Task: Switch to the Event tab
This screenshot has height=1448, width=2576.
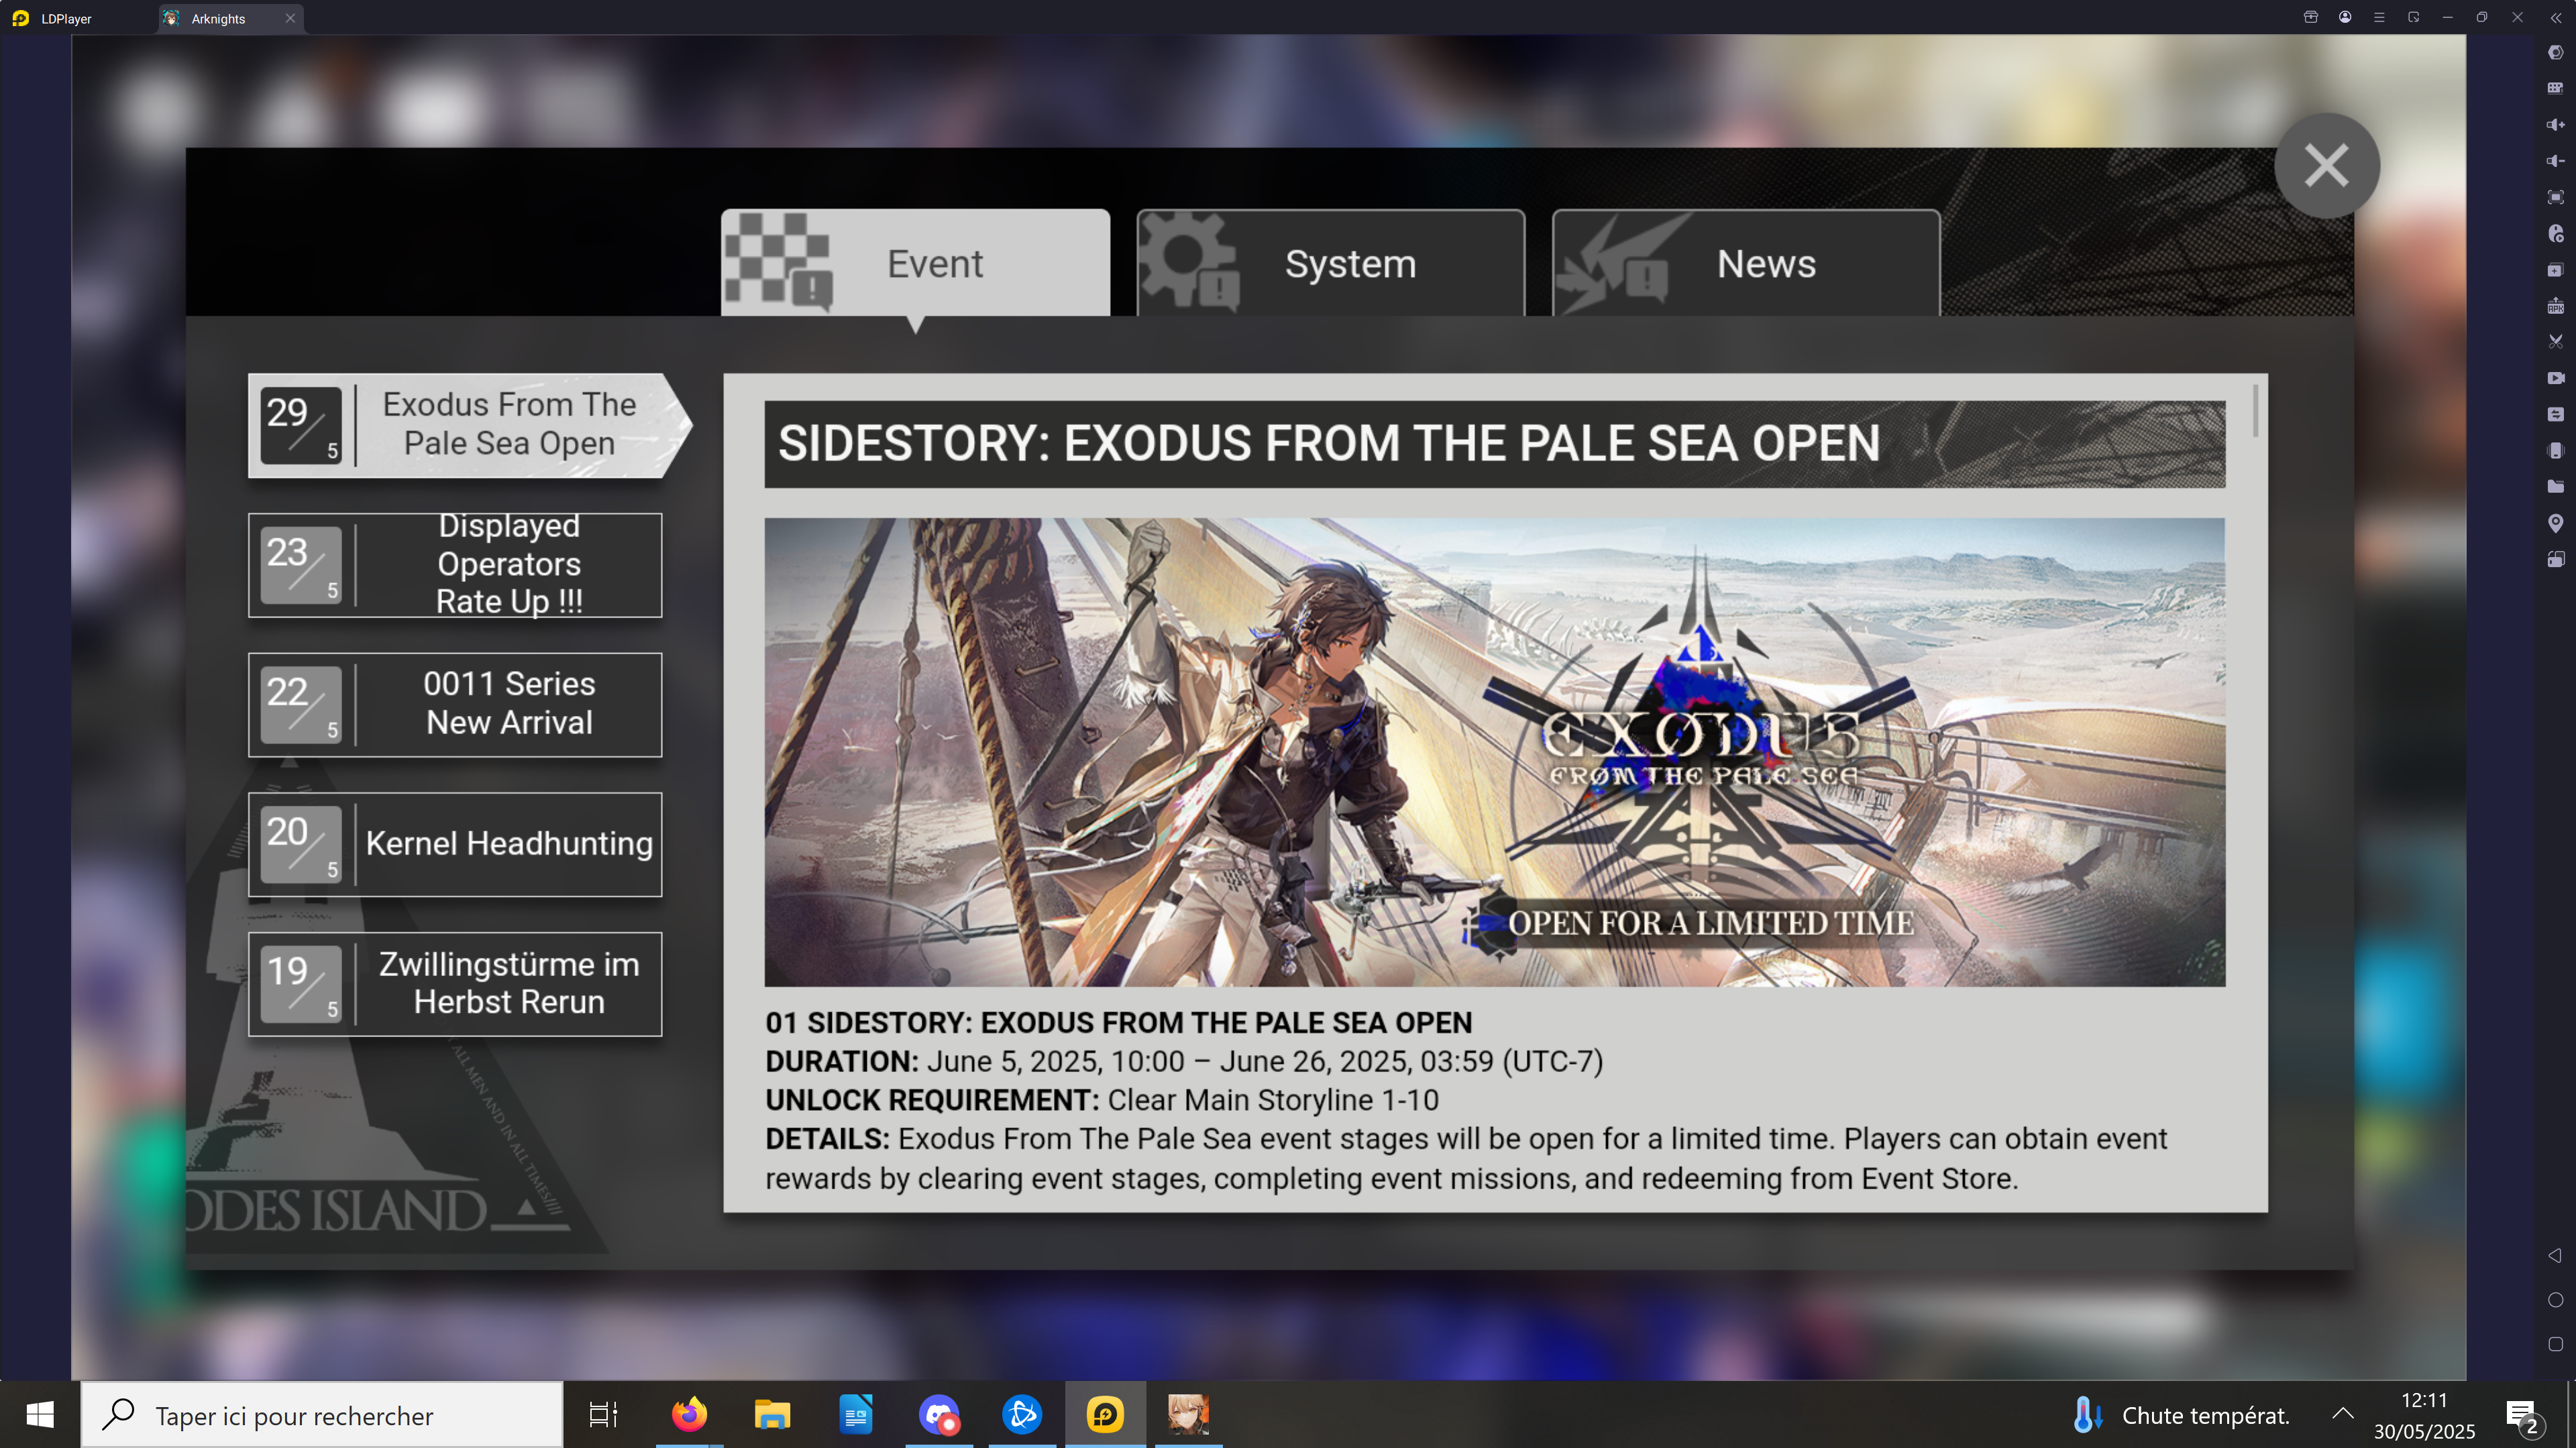Action: [915, 263]
